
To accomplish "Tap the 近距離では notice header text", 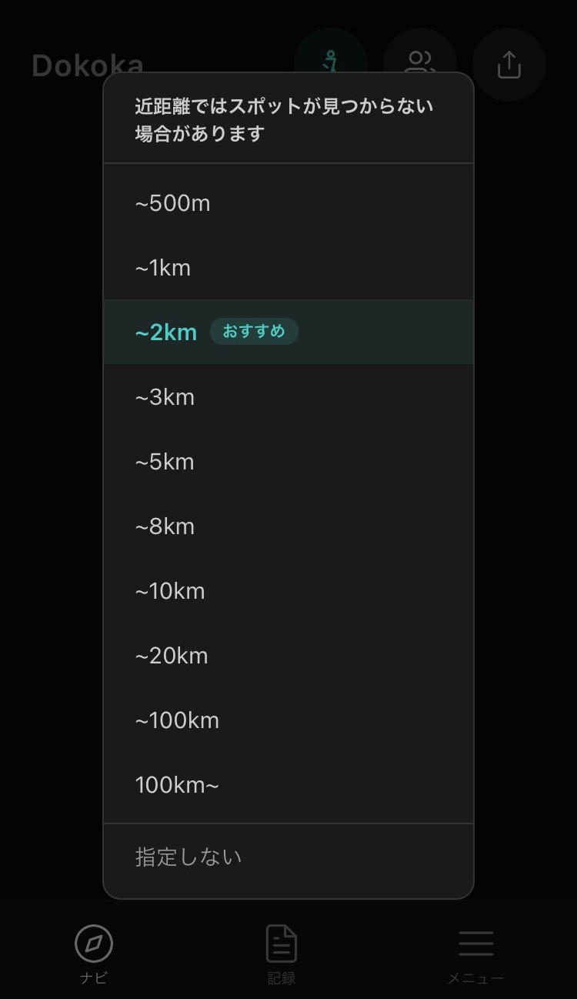I will tap(285, 119).
